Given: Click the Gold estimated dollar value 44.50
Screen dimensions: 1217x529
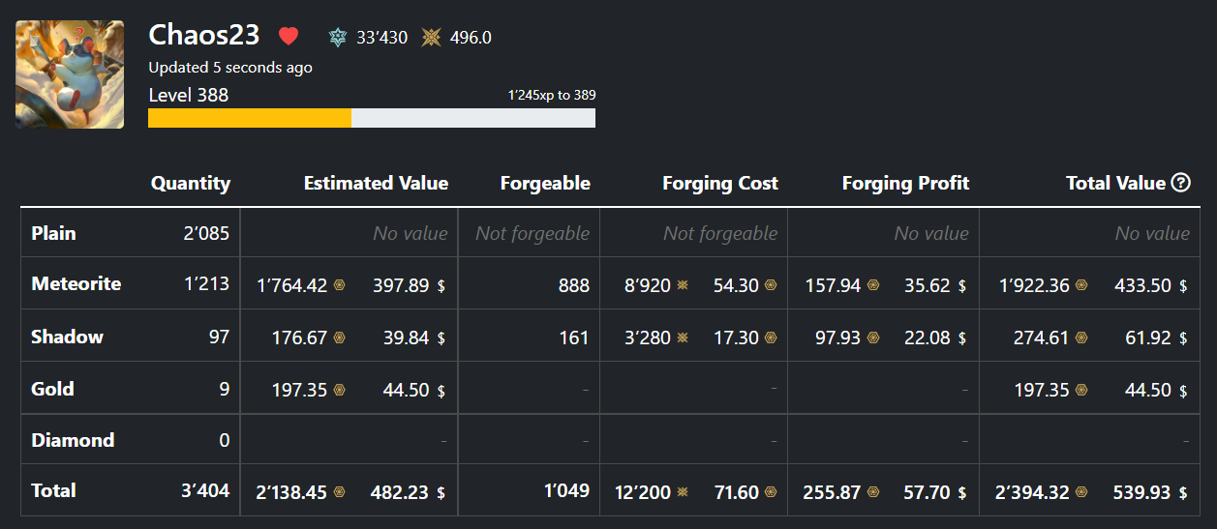Looking at the screenshot, I should point(408,390).
